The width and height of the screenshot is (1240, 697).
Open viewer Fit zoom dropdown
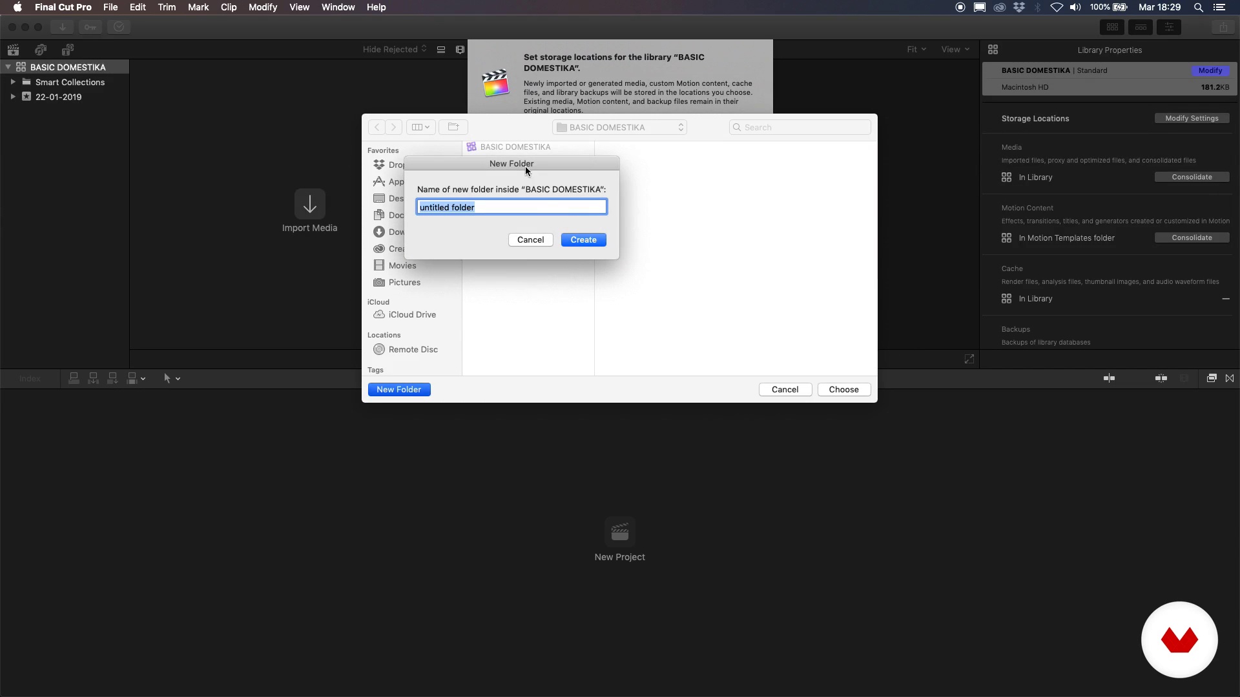coord(916,49)
